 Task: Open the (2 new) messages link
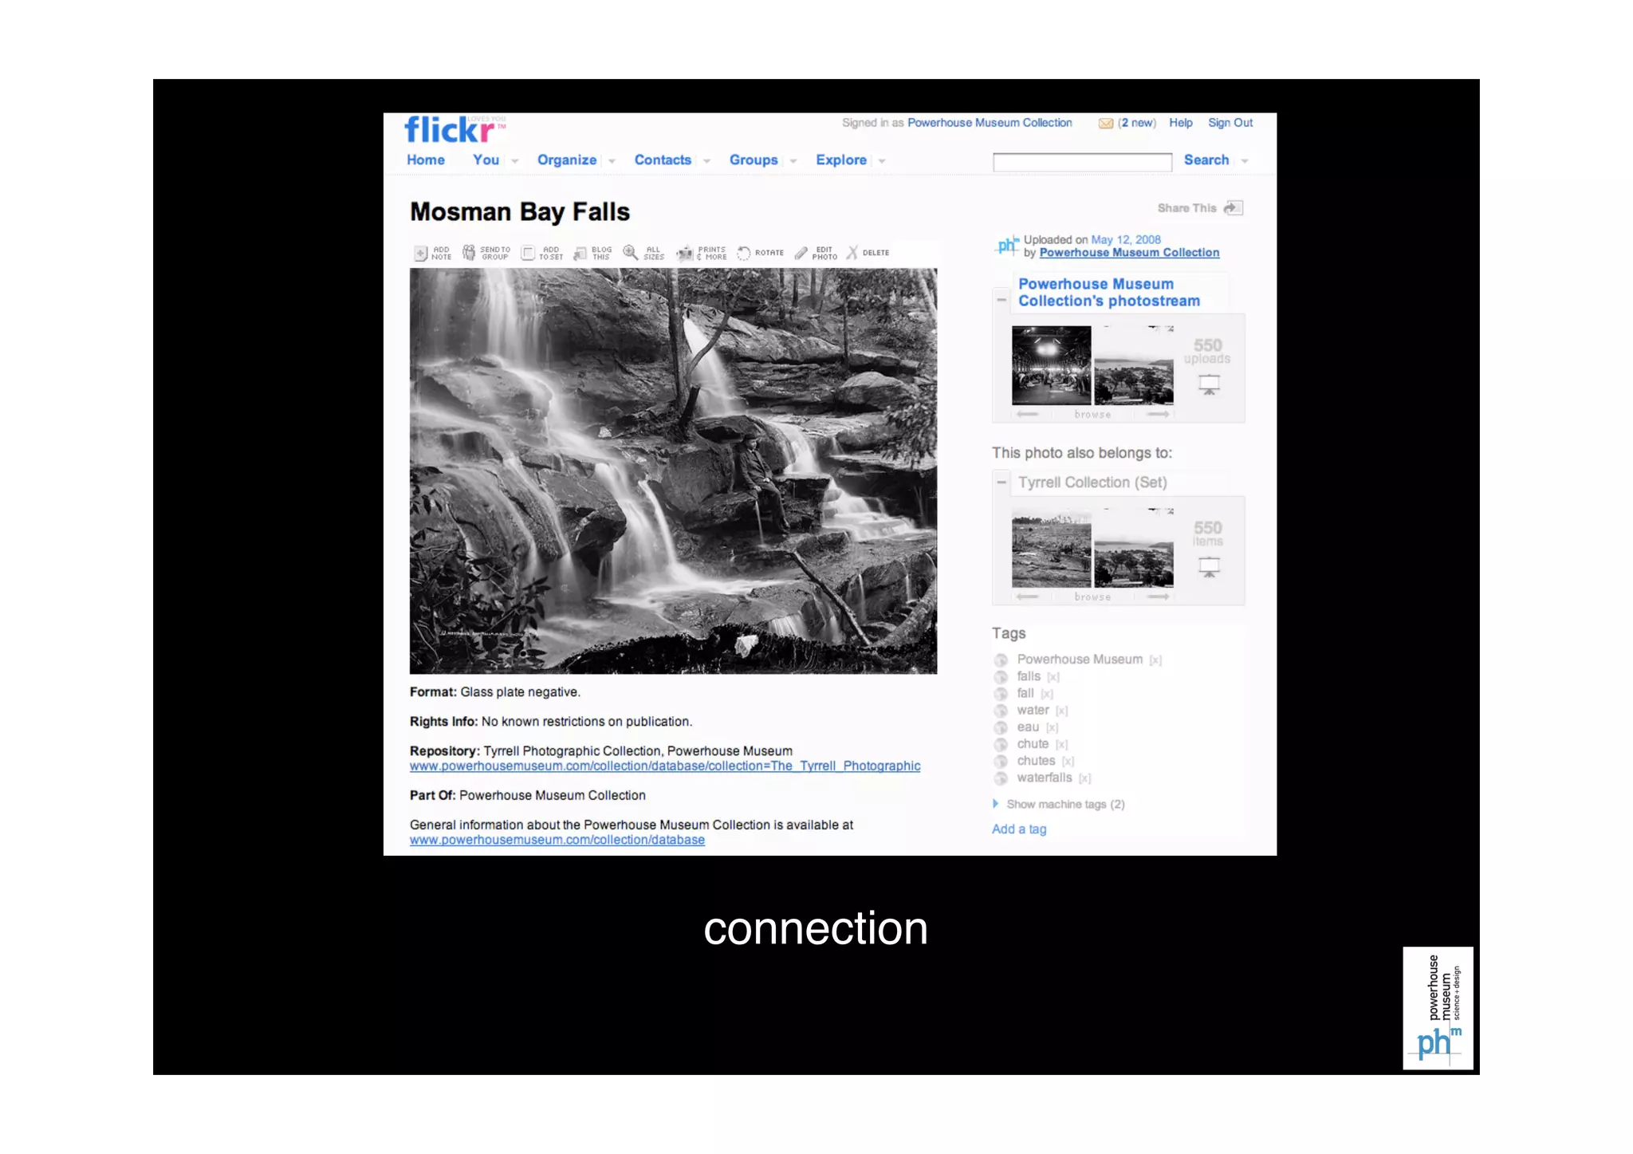click(1137, 123)
